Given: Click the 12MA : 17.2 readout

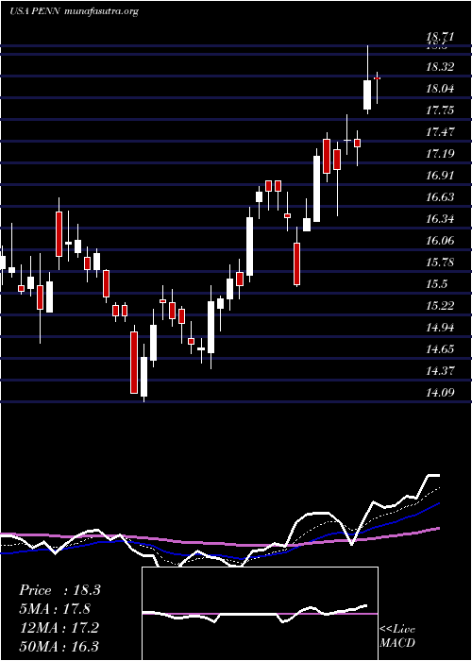Looking at the screenshot, I should click(x=59, y=627).
